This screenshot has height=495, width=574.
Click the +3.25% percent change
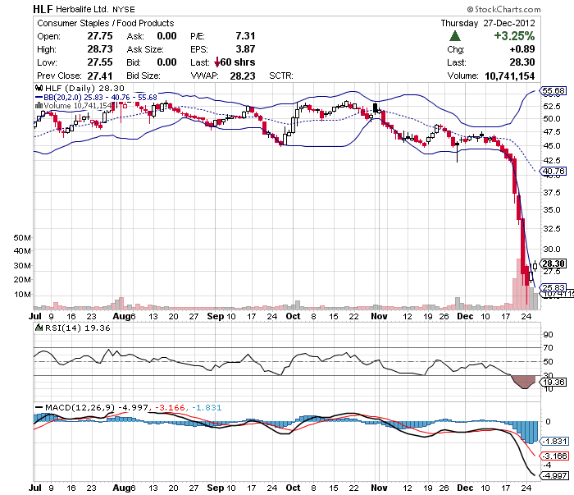514,36
